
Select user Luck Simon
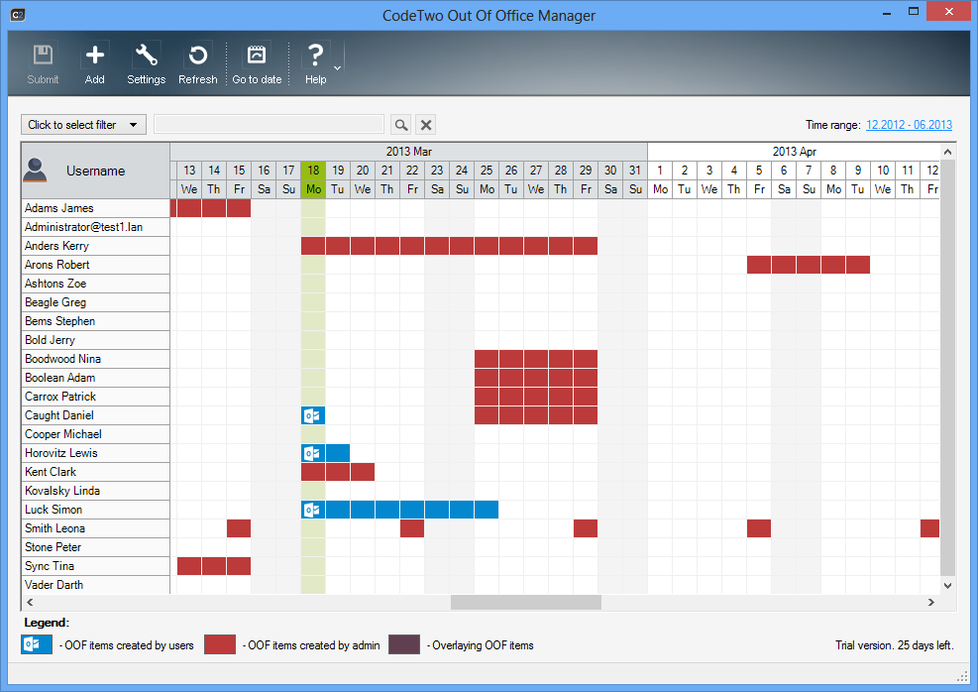pyautogui.click(x=95, y=510)
